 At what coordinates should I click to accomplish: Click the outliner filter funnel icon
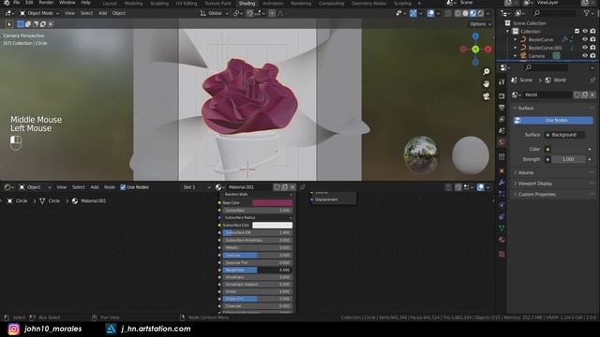pos(586,13)
